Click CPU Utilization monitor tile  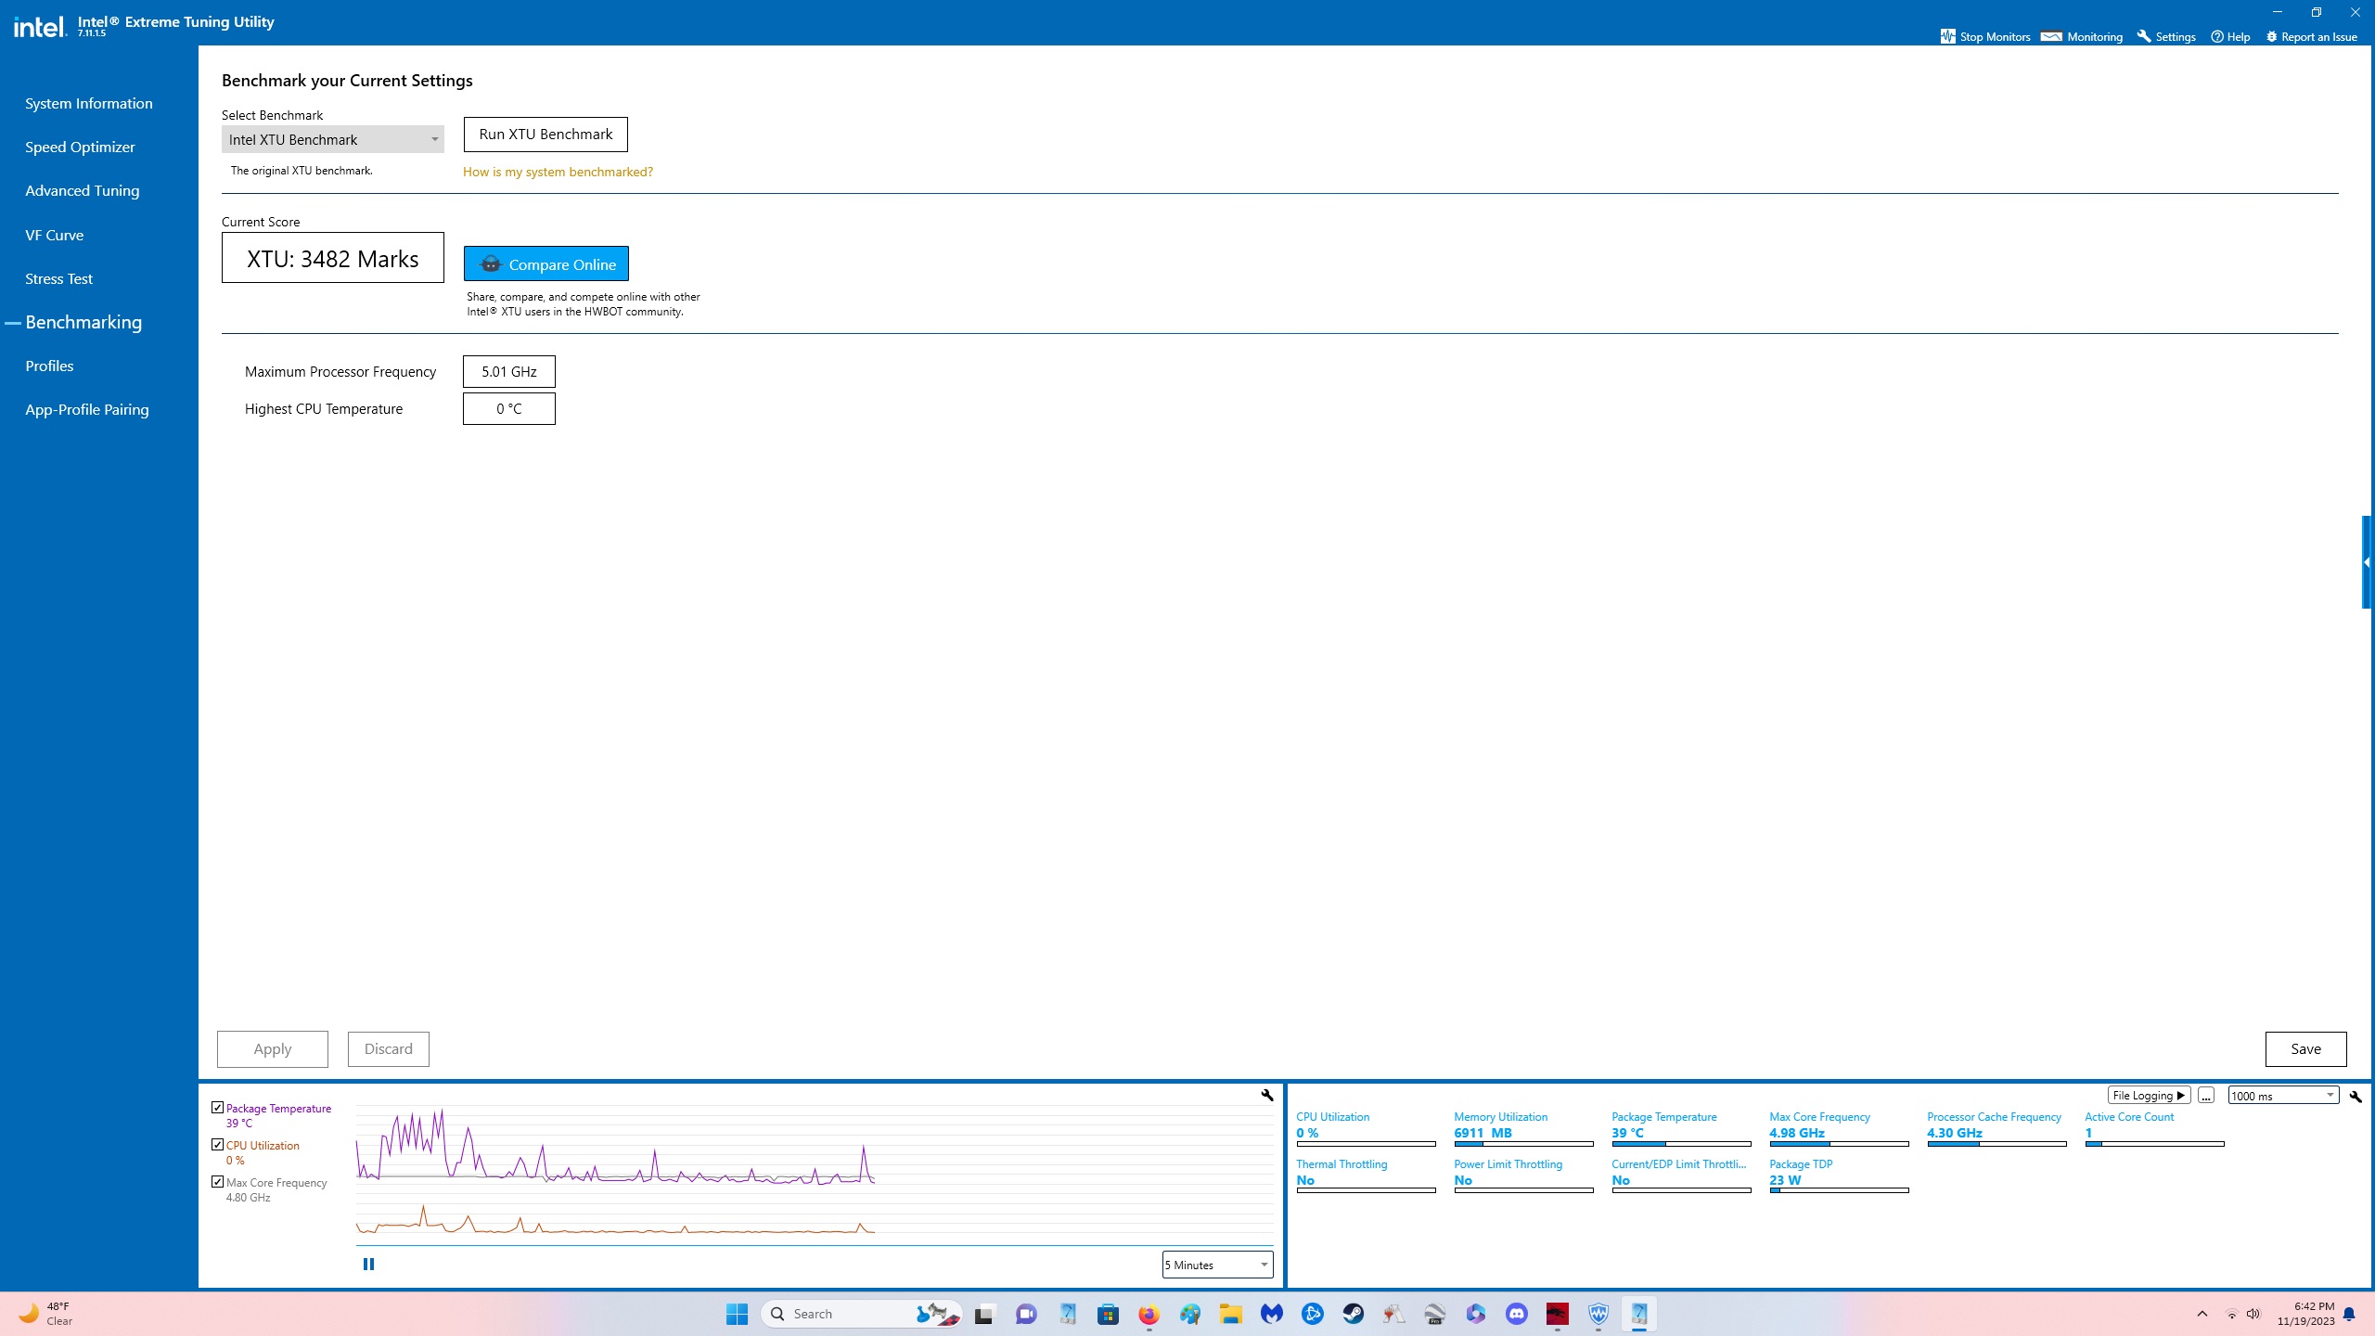1366,1129
